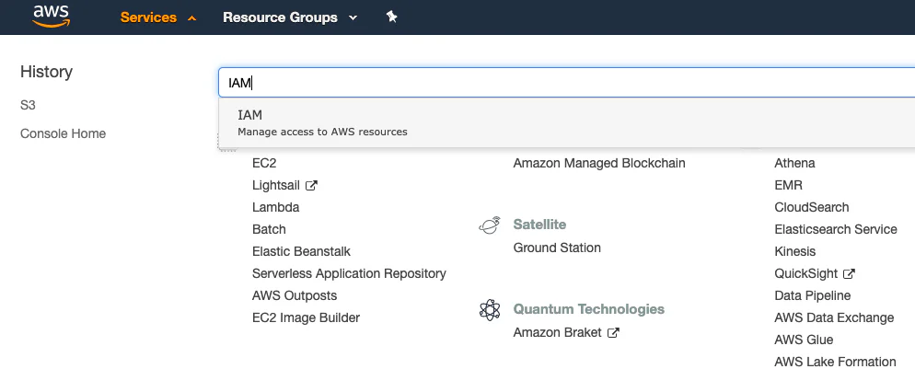Open Elastic Beanstalk

[x=302, y=252]
